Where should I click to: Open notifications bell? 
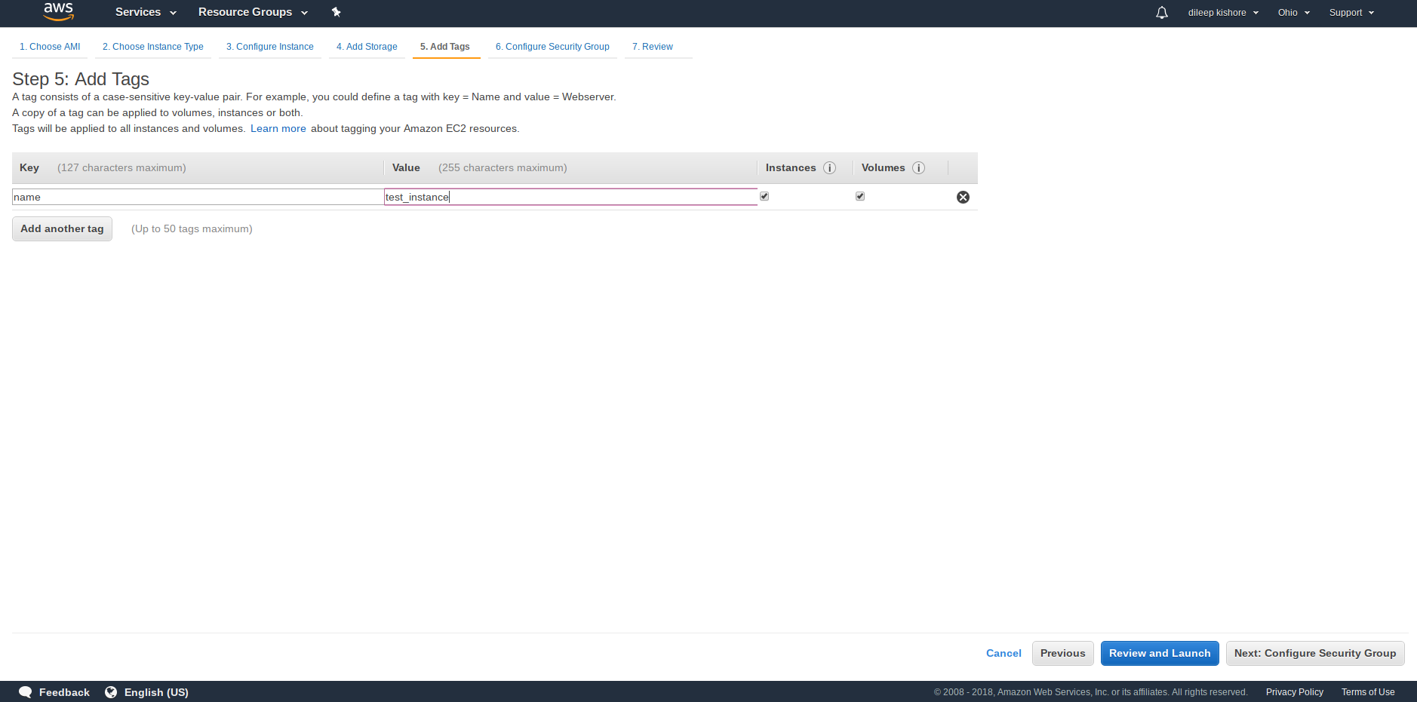pos(1162,12)
